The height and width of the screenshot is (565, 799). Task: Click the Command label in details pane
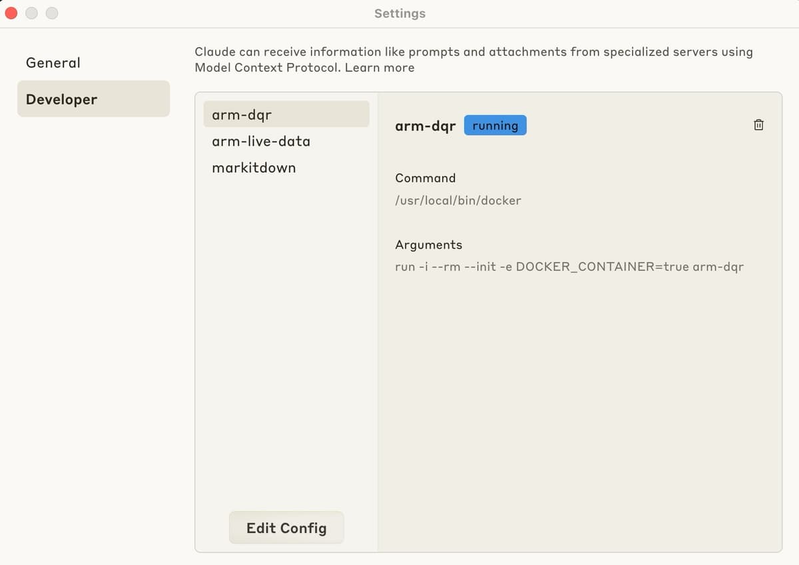point(425,178)
